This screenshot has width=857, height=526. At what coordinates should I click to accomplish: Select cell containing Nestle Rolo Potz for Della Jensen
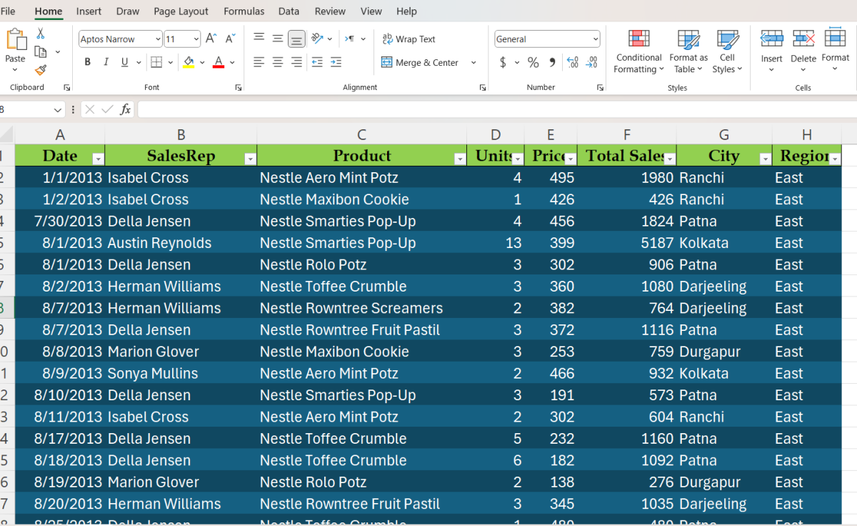pos(361,265)
